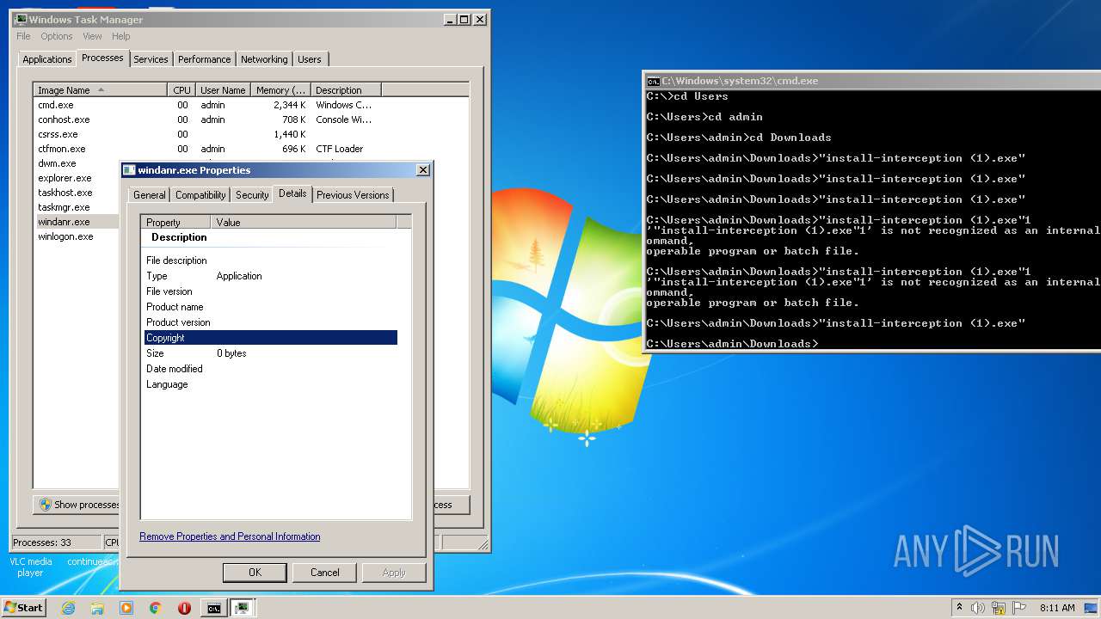The image size is (1101, 619).
Task: Sort processes by Image Name column
Action: pyautogui.click(x=100, y=90)
